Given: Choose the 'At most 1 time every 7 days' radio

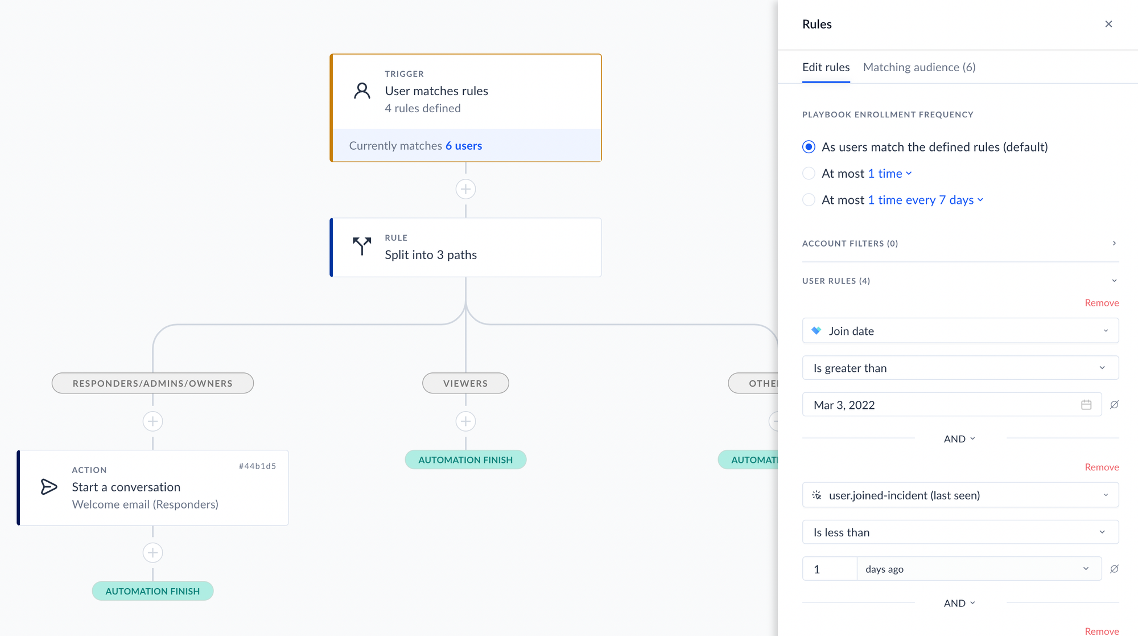Looking at the screenshot, I should coord(809,200).
